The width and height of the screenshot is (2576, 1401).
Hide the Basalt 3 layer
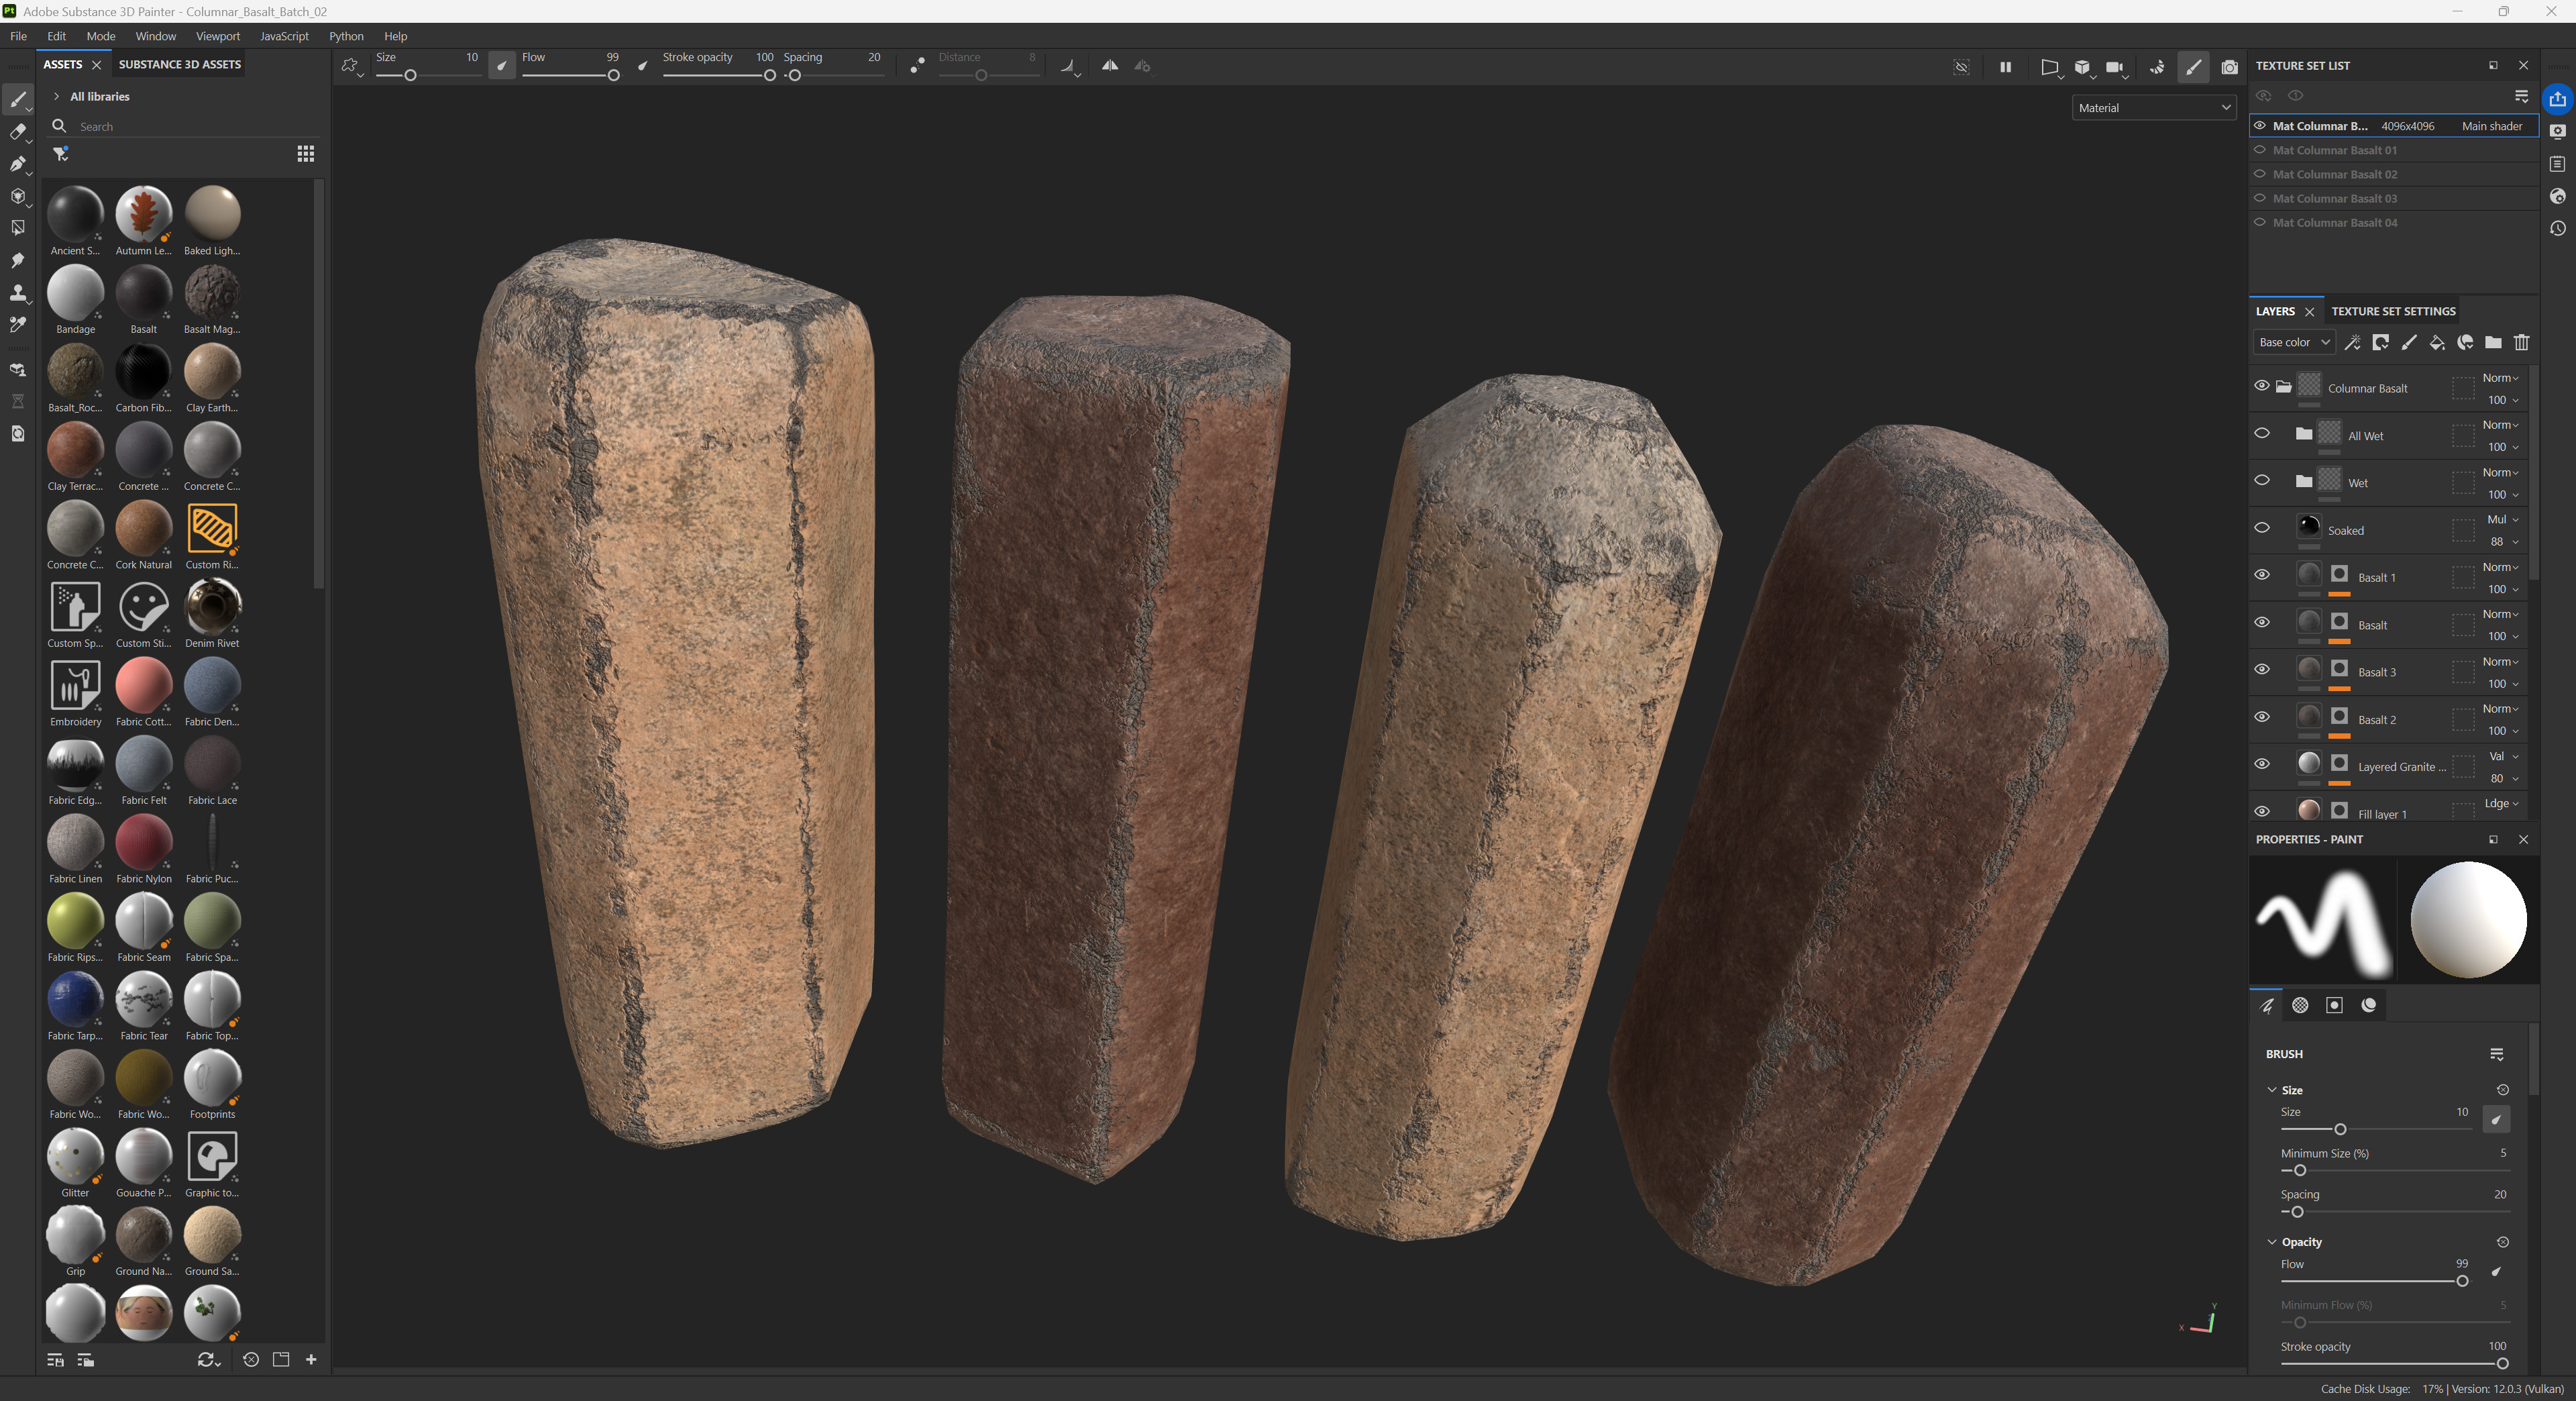coord(2261,670)
